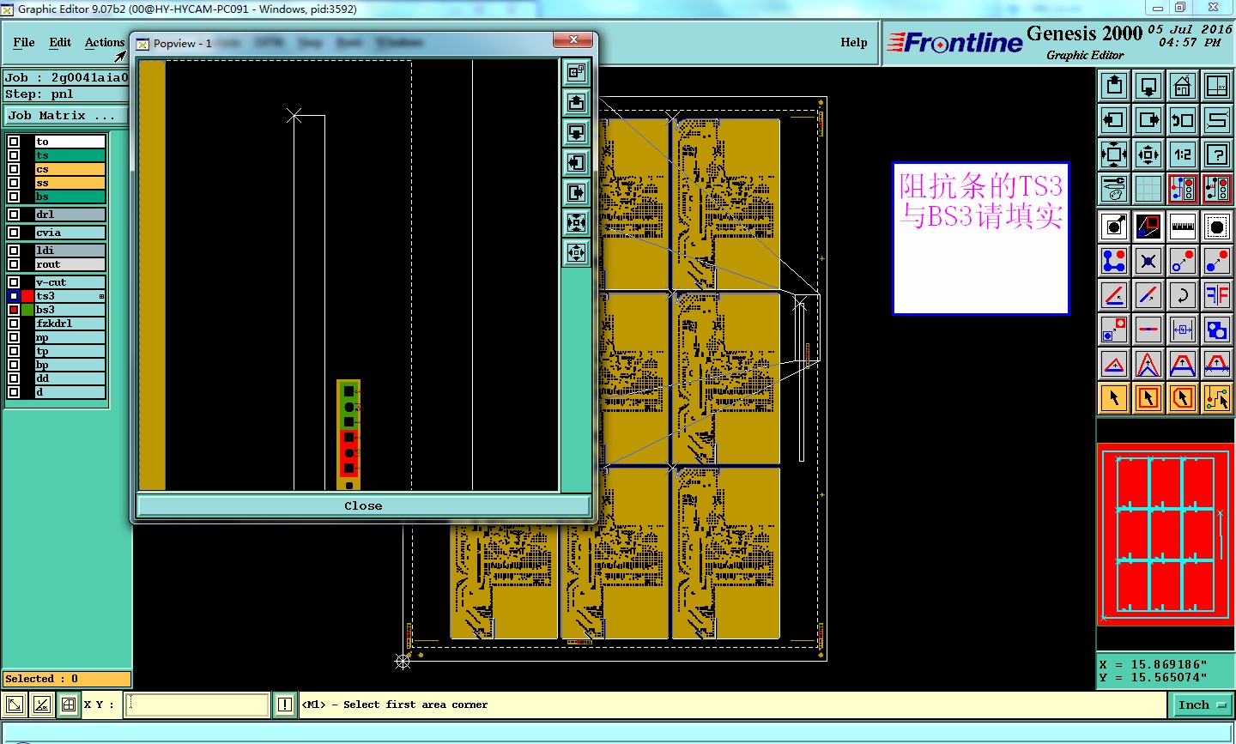Open the Job Matrix selector
The width and height of the screenshot is (1236, 744).
pos(66,115)
